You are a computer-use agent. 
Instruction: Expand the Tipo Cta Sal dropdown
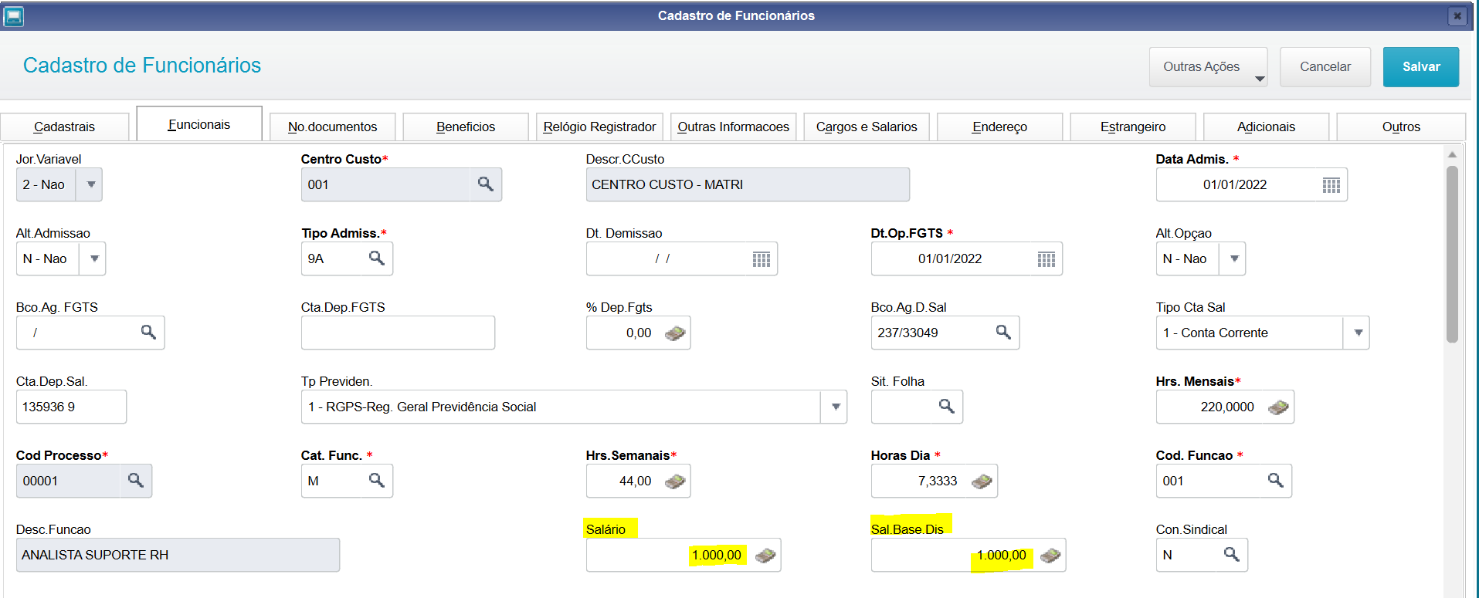pos(1357,333)
